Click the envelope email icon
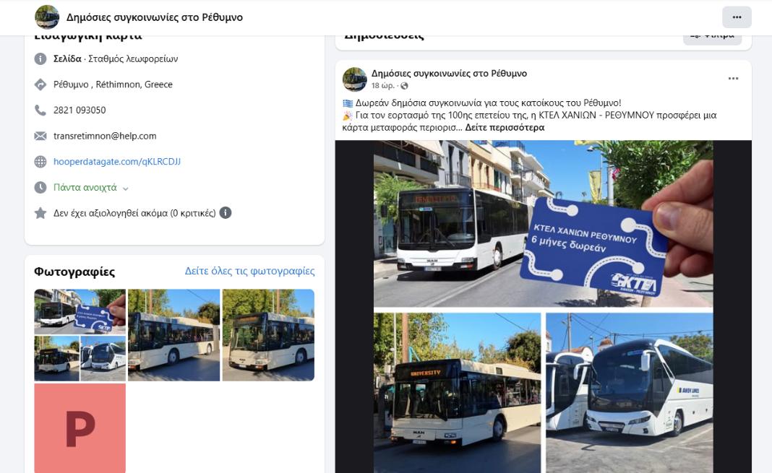 40,136
